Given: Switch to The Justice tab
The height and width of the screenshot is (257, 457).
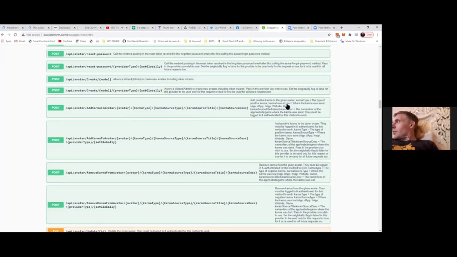Looking at the screenshot, I should coord(39,27).
